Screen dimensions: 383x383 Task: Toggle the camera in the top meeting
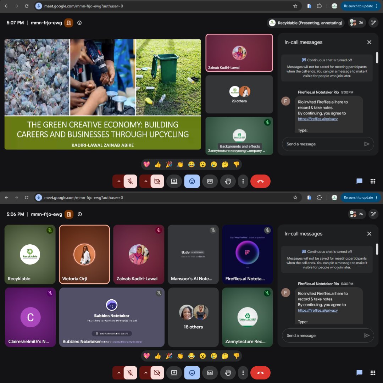coord(157,181)
